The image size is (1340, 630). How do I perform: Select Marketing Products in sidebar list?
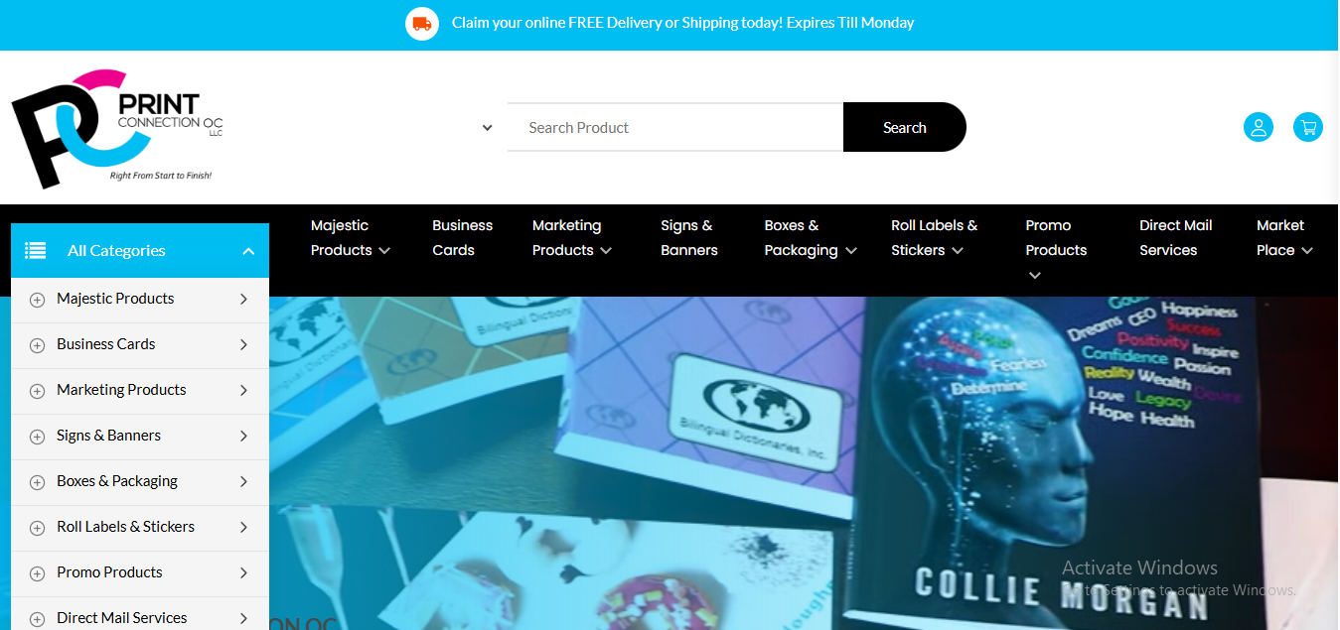121,390
